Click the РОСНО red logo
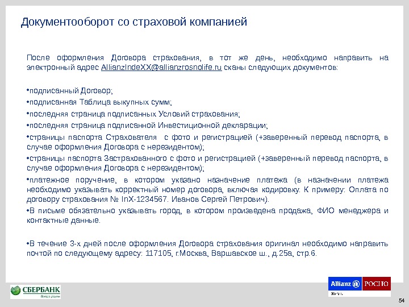 coord(377,284)
